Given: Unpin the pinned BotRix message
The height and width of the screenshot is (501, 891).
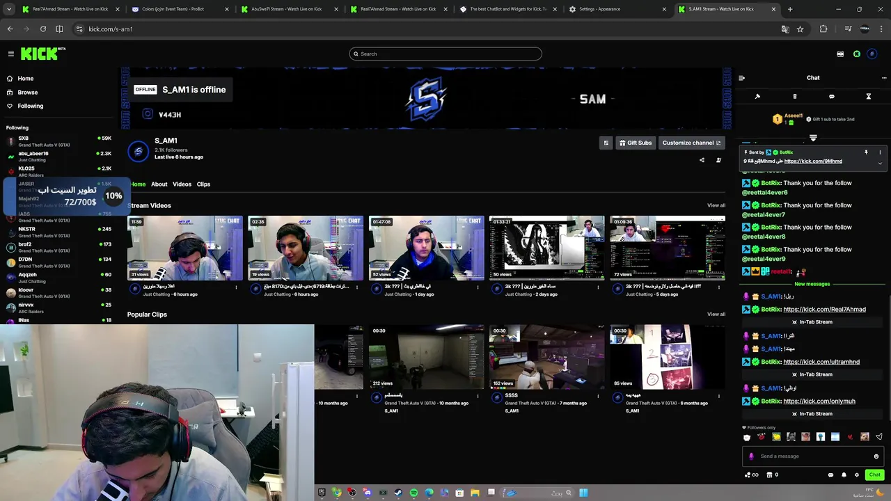Looking at the screenshot, I should point(866,152).
